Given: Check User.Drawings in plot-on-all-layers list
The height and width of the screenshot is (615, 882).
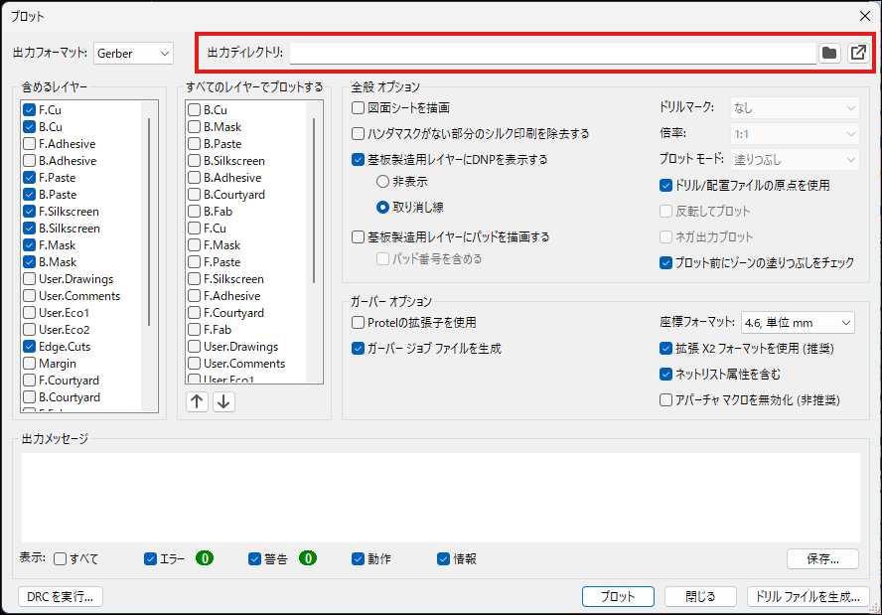Looking at the screenshot, I should tap(195, 347).
